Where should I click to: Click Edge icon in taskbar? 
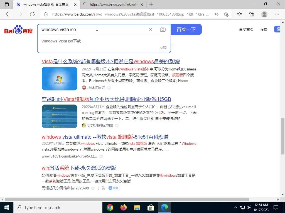tap(164, 207)
